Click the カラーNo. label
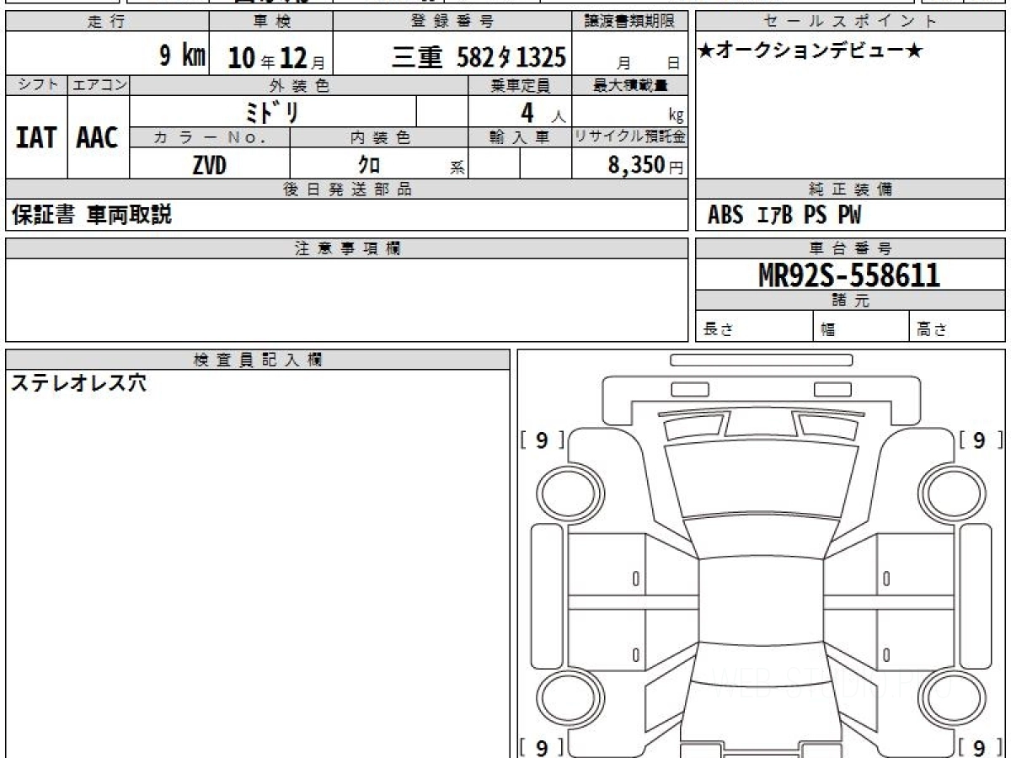The width and height of the screenshot is (1011, 758). (x=210, y=138)
